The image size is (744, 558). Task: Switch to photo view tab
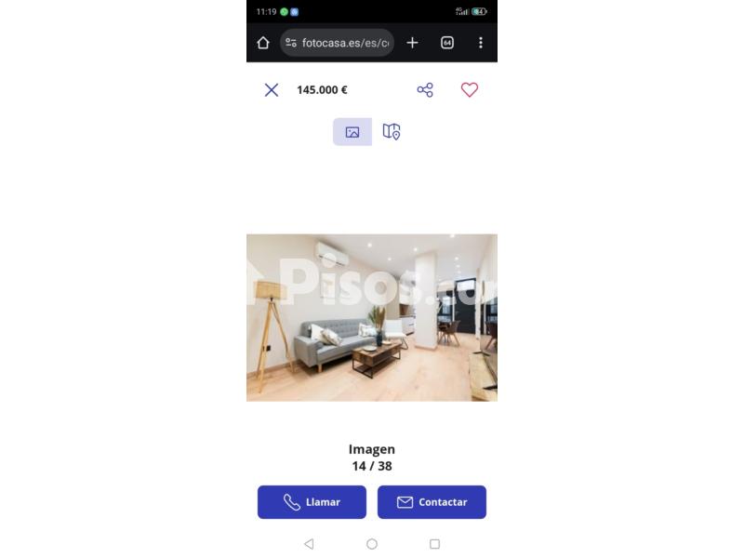352,132
